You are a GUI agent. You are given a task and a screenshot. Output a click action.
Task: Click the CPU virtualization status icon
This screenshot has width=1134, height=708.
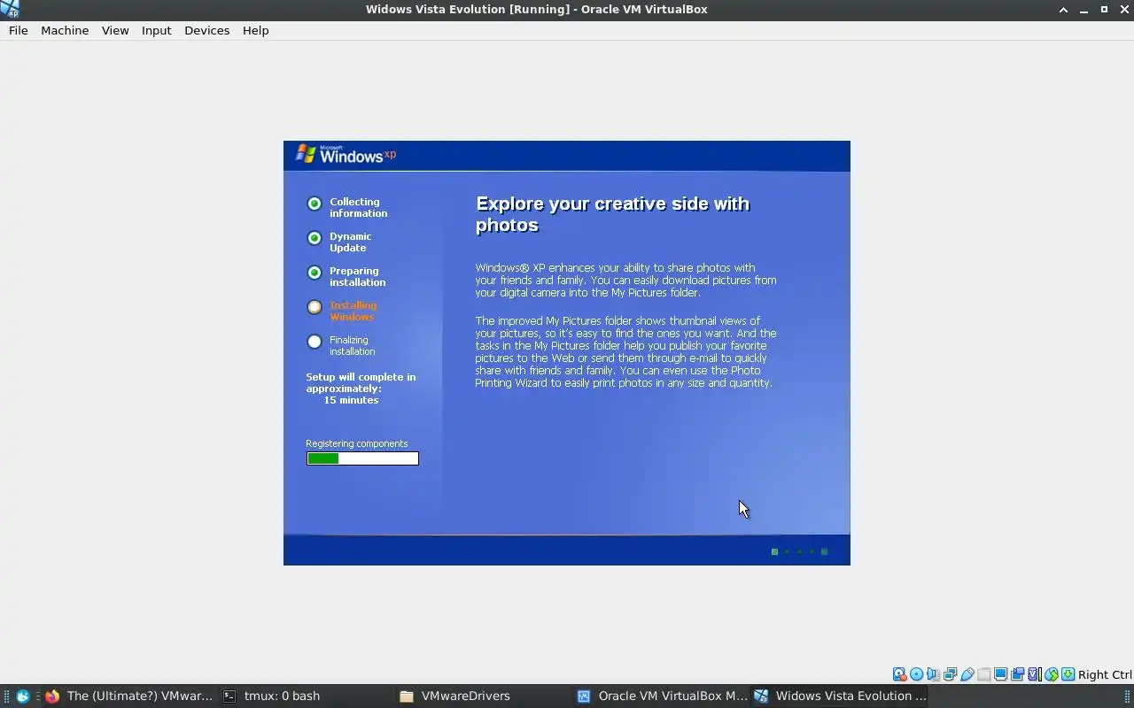(x=1034, y=674)
